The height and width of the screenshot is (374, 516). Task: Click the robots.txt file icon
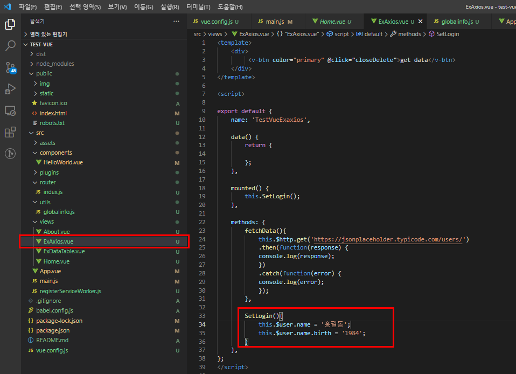pos(34,123)
